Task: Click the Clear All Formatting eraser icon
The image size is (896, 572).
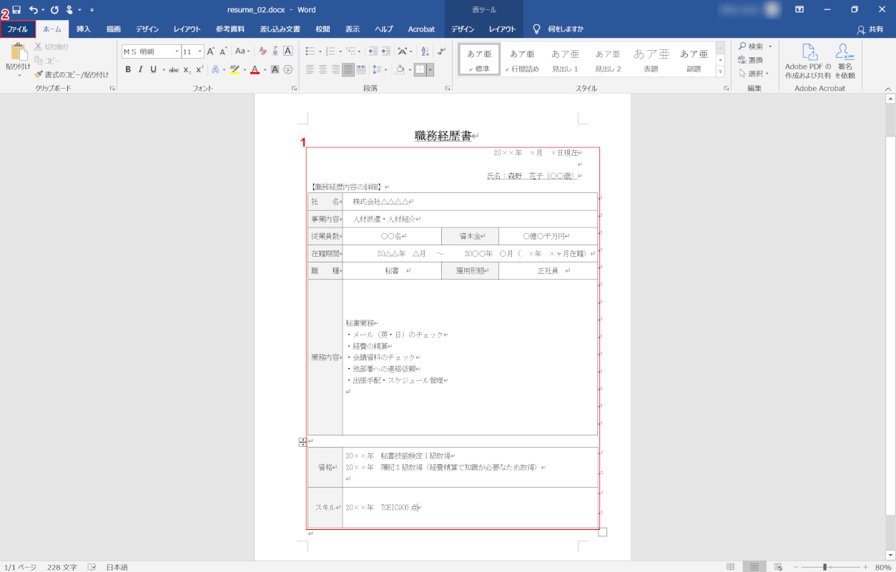Action: coord(262,51)
